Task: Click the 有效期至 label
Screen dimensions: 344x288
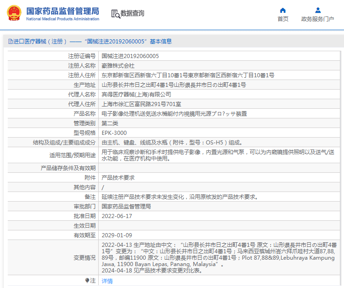Action: pyautogui.click(x=85, y=235)
